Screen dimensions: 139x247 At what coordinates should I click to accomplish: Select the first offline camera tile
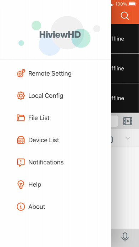[x=125, y=39]
